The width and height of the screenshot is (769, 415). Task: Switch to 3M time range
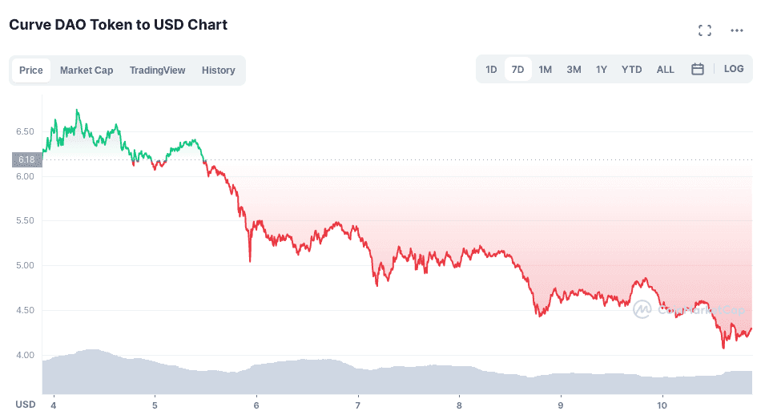point(574,70)
